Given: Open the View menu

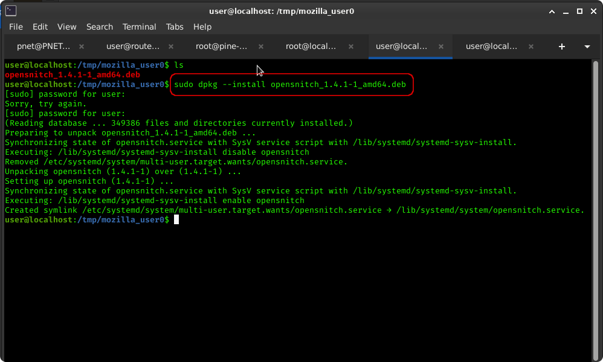Looking at the screenshot, I should (66, 27).
